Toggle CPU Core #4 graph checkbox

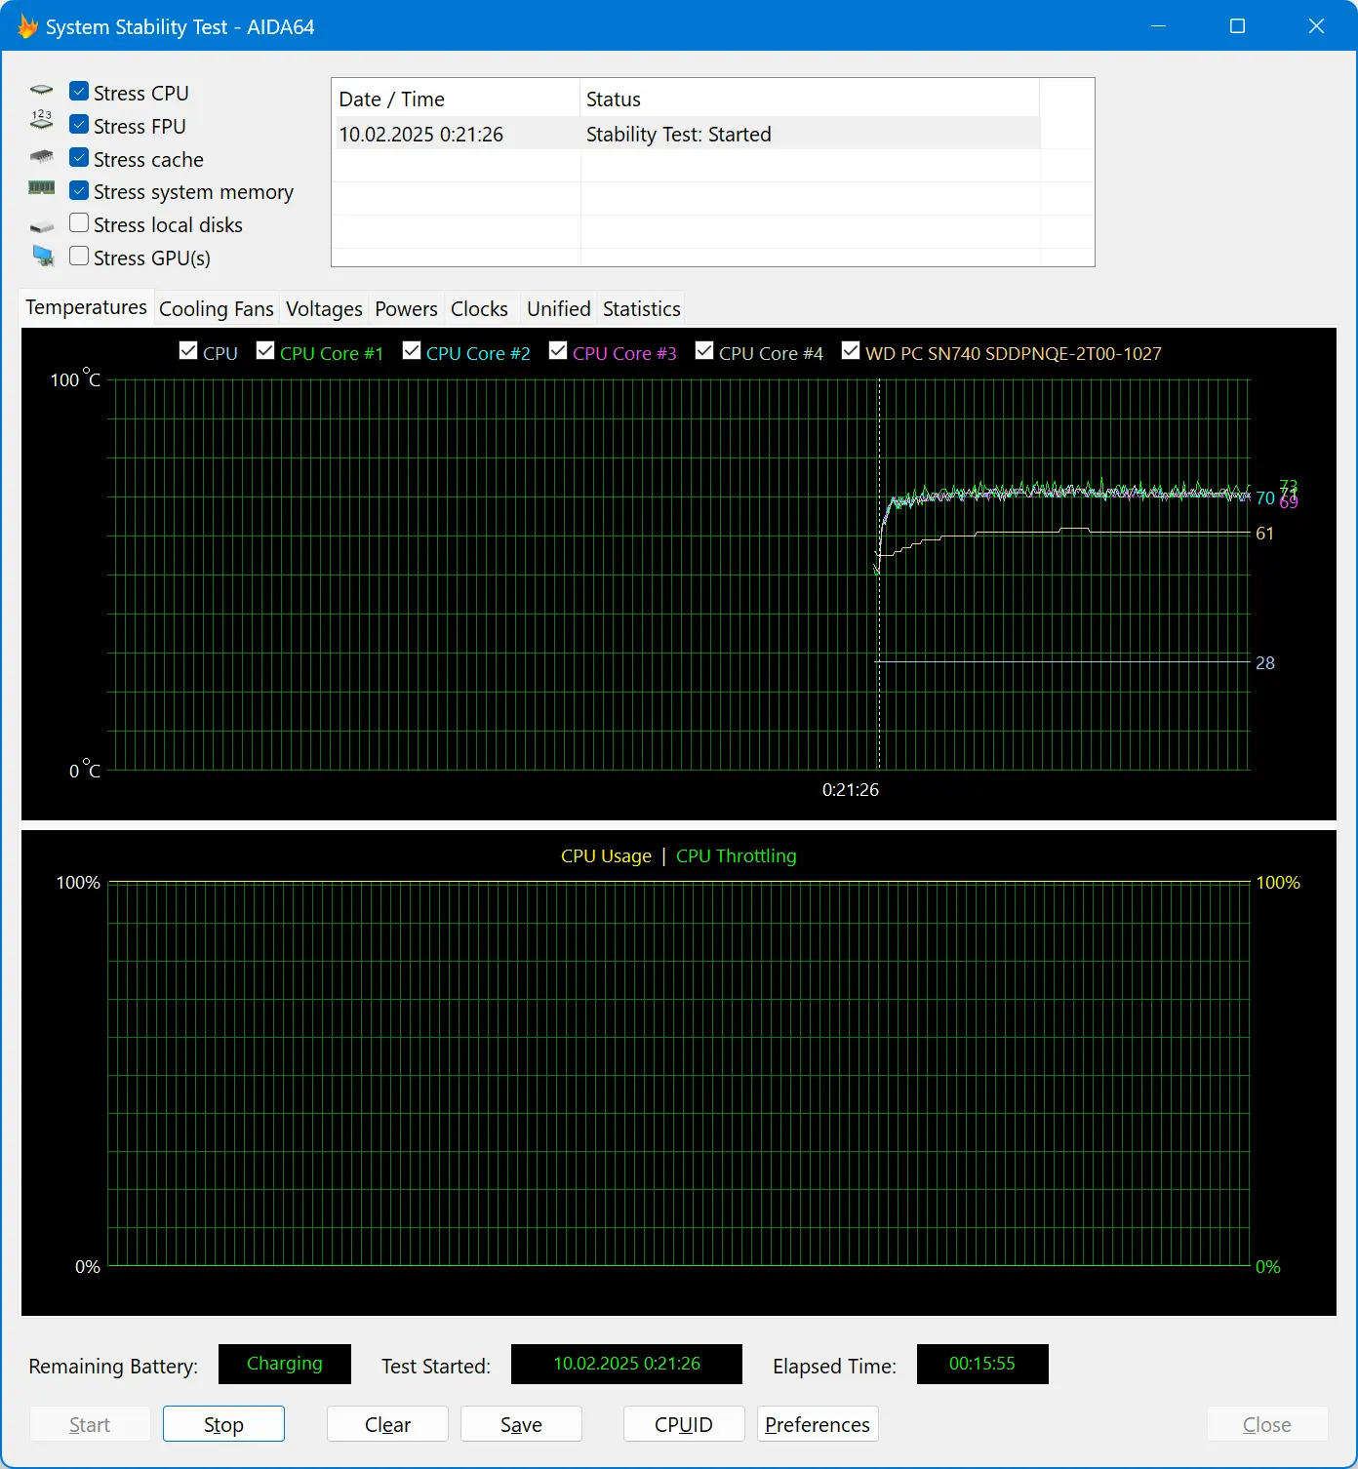(704, 351)
